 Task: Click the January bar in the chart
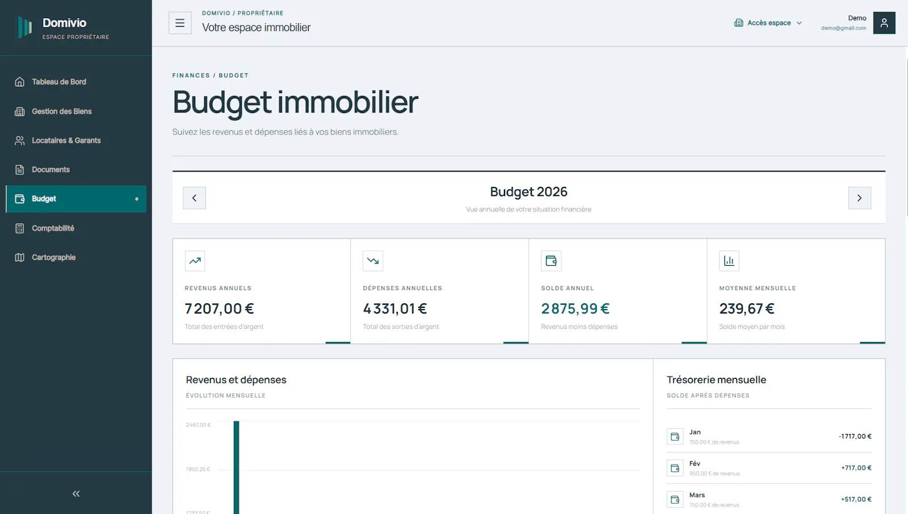237,467
